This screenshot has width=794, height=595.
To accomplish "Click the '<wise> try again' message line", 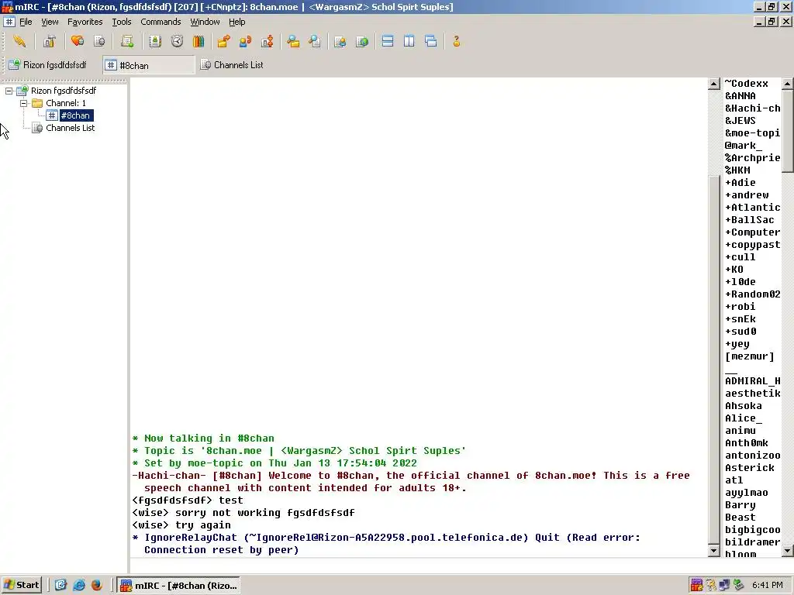I will click(181, 525).
